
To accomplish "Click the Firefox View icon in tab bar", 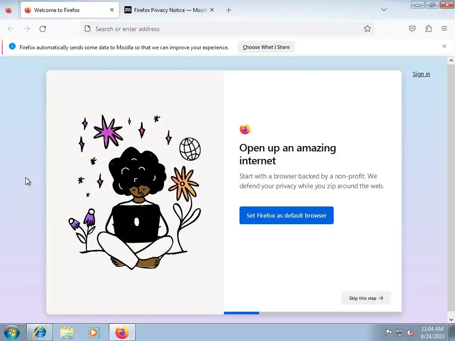I will pos(9,10).
